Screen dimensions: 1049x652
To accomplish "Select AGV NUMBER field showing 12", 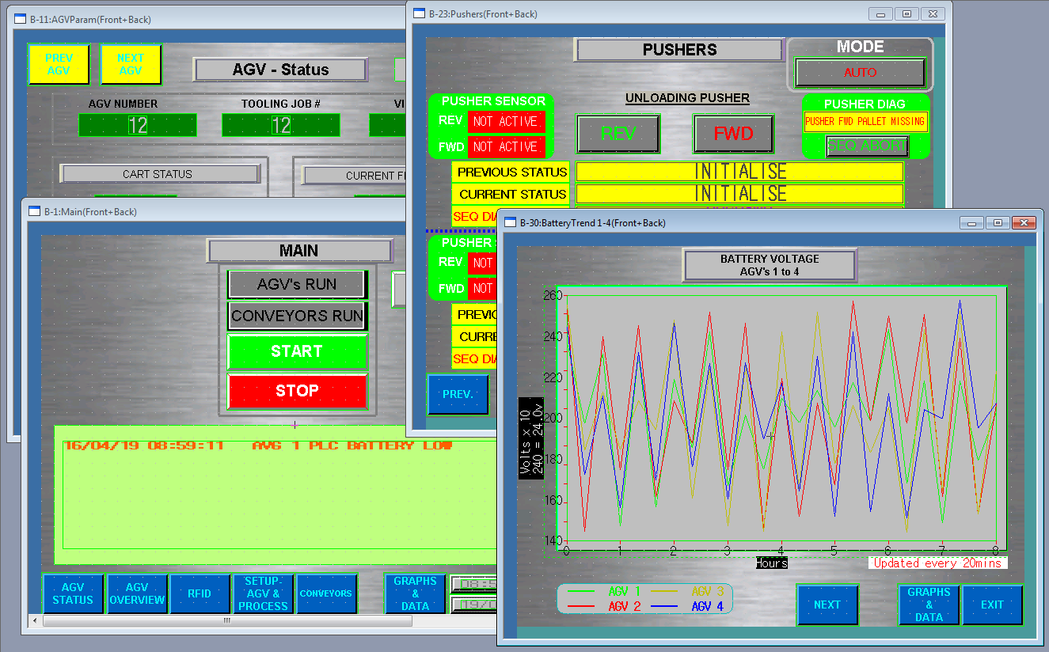I will click(138, 125).
